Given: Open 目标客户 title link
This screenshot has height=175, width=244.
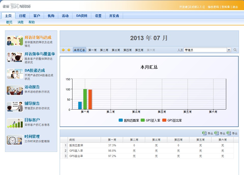Looking at the screenshot, I should pyautogui.click(x=32, y=120).
